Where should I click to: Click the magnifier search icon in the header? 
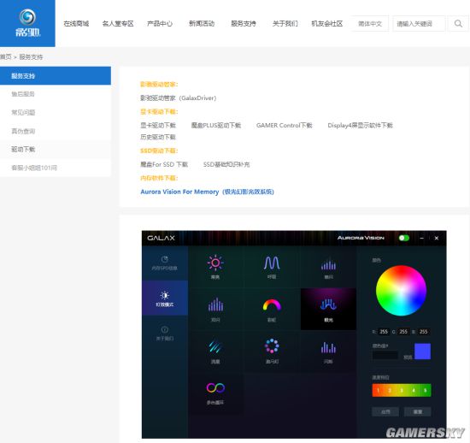pos(458,24)
